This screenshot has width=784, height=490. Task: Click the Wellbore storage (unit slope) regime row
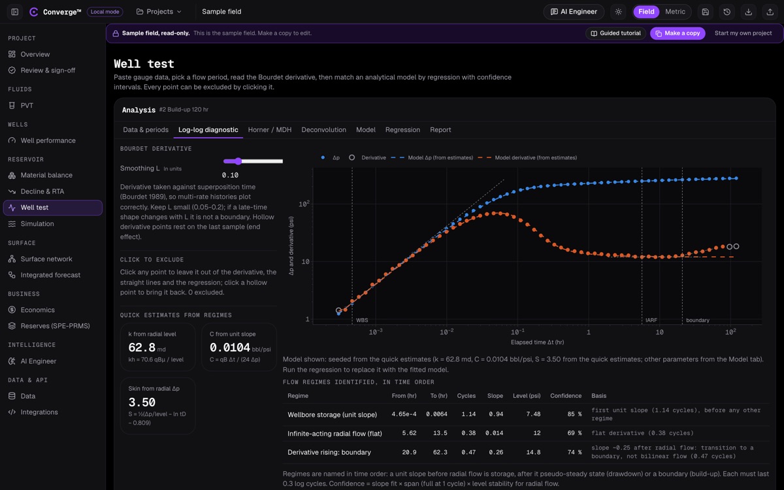pyautogui.click(x=527, y=414)
